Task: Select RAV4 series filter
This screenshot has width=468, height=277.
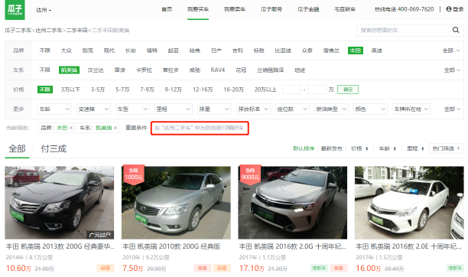Action: click(x=218, y=70)
